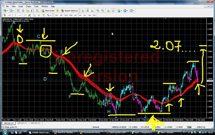Set timeframe to M1
Viewport: 215px width, 135px height.
coord(56,15)
